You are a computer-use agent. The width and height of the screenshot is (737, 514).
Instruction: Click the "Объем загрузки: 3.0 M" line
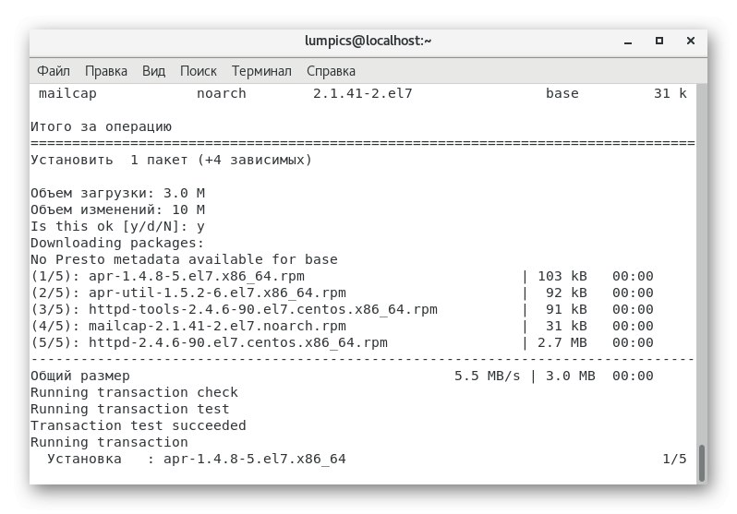(117, 193)
